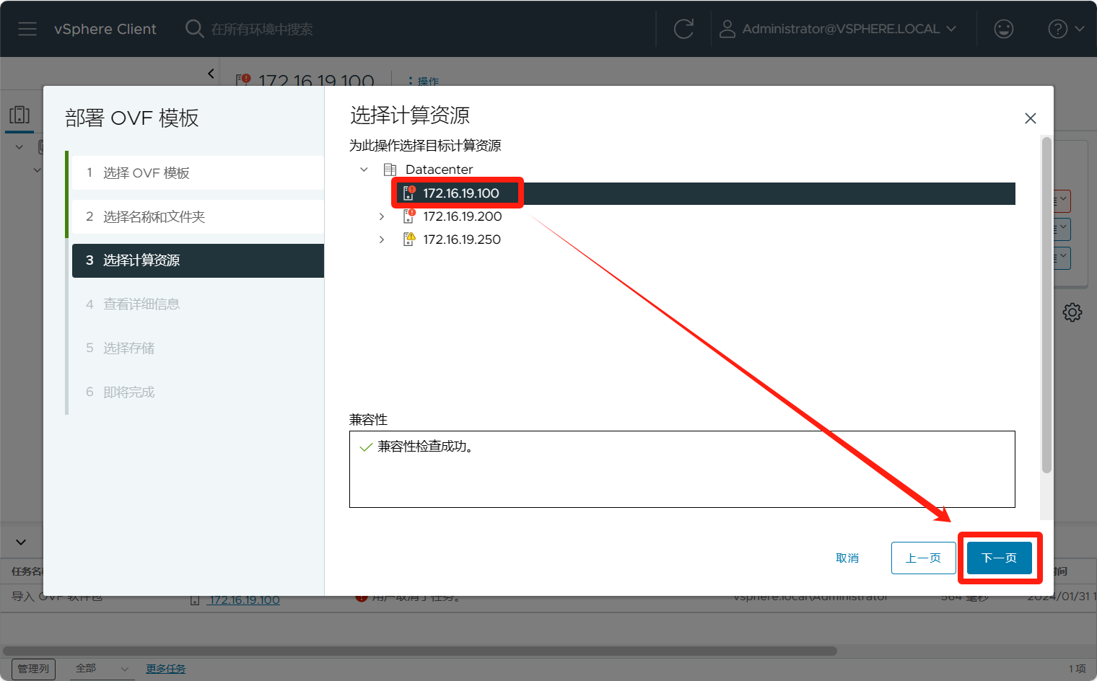Click the 上一页 button

[x=923, y=558]
